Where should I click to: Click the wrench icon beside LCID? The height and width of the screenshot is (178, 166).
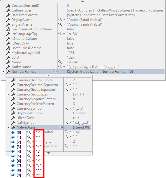(x=8, y=57)
